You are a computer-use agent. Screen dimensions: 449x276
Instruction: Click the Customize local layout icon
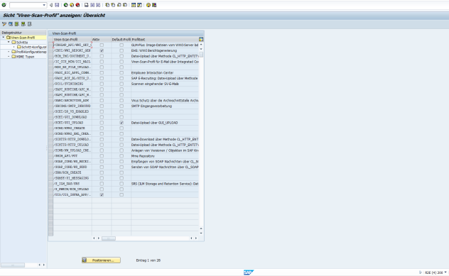click(154, 5)
